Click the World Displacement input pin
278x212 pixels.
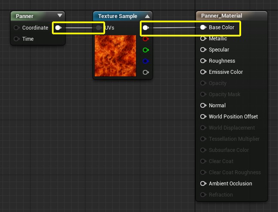[x=203, y=128]
